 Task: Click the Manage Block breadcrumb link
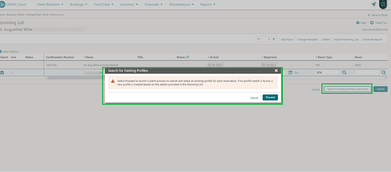point(34,15)
